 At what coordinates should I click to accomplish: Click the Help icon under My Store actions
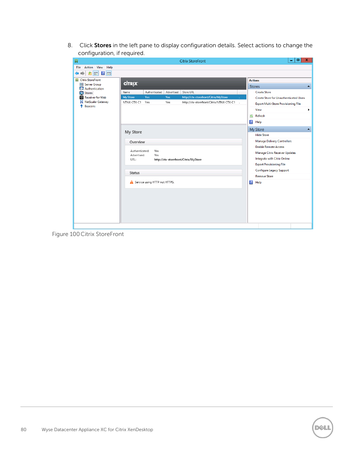[x=251, y=182]
